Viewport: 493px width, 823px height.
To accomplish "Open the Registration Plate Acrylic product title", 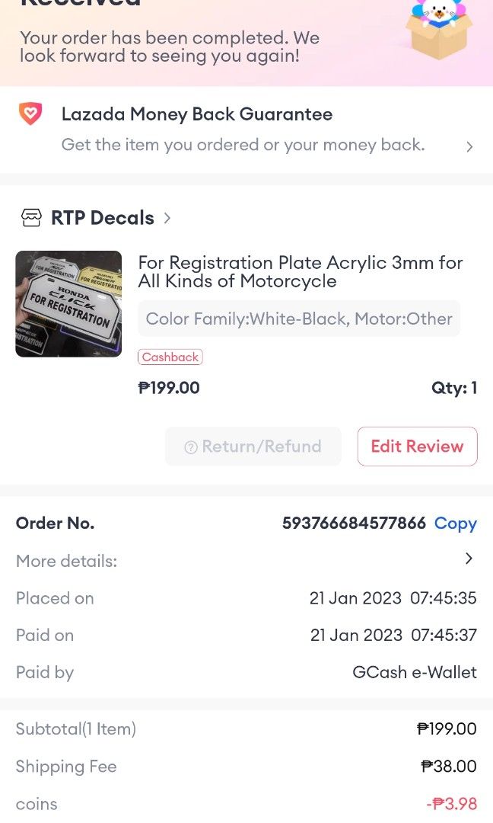I will coord(300,271).
